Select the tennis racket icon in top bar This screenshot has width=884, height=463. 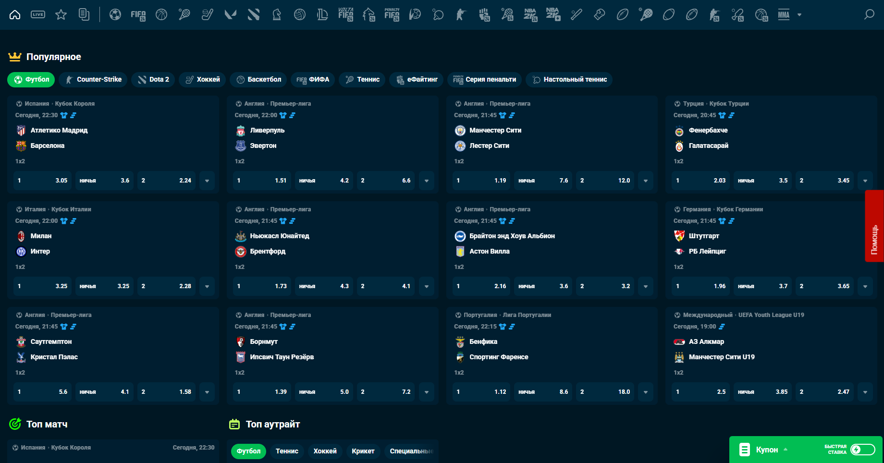(x=184, y=15)
